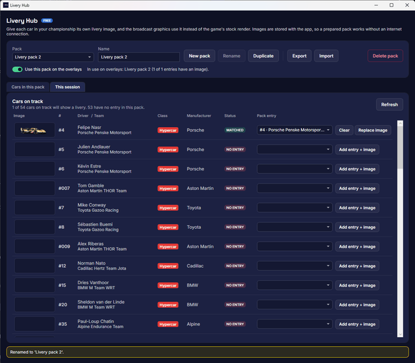Open pack entry dropdown for #5 Julien Andlauer
Viewport: 415px width, 363px height.
(x=294, y=150)
